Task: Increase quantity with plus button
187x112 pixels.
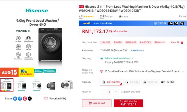Action: coord(116,92)
